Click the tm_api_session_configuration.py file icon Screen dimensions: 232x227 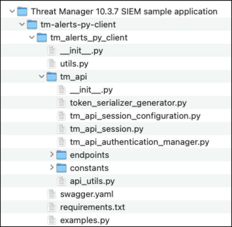(x=61, y=116)
